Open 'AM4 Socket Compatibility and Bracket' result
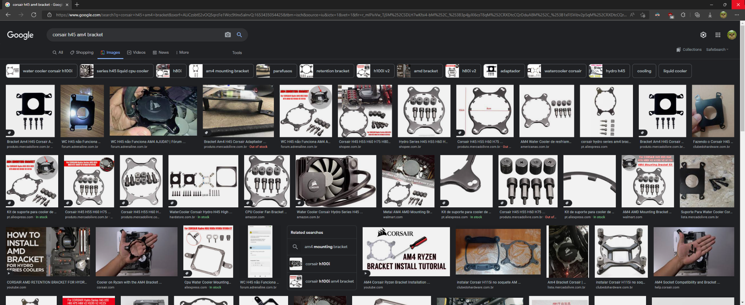 tap(694, 251)
